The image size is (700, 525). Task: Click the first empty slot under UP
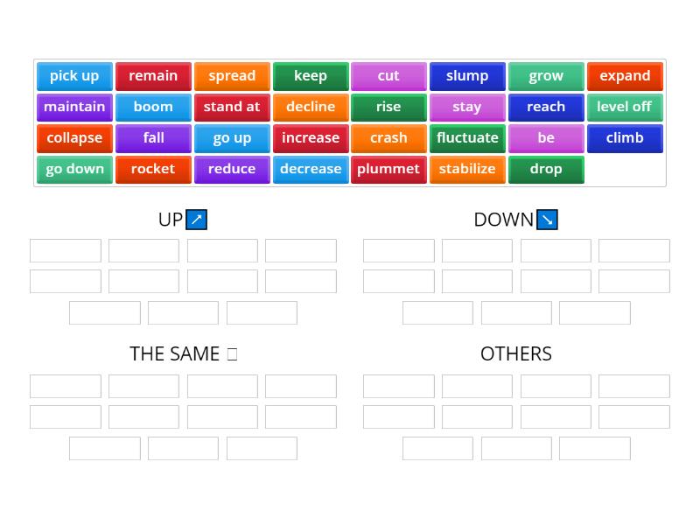[x=66, y=250]
